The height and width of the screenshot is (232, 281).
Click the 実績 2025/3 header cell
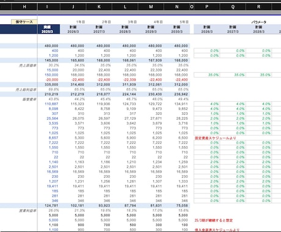pos(49,29)
